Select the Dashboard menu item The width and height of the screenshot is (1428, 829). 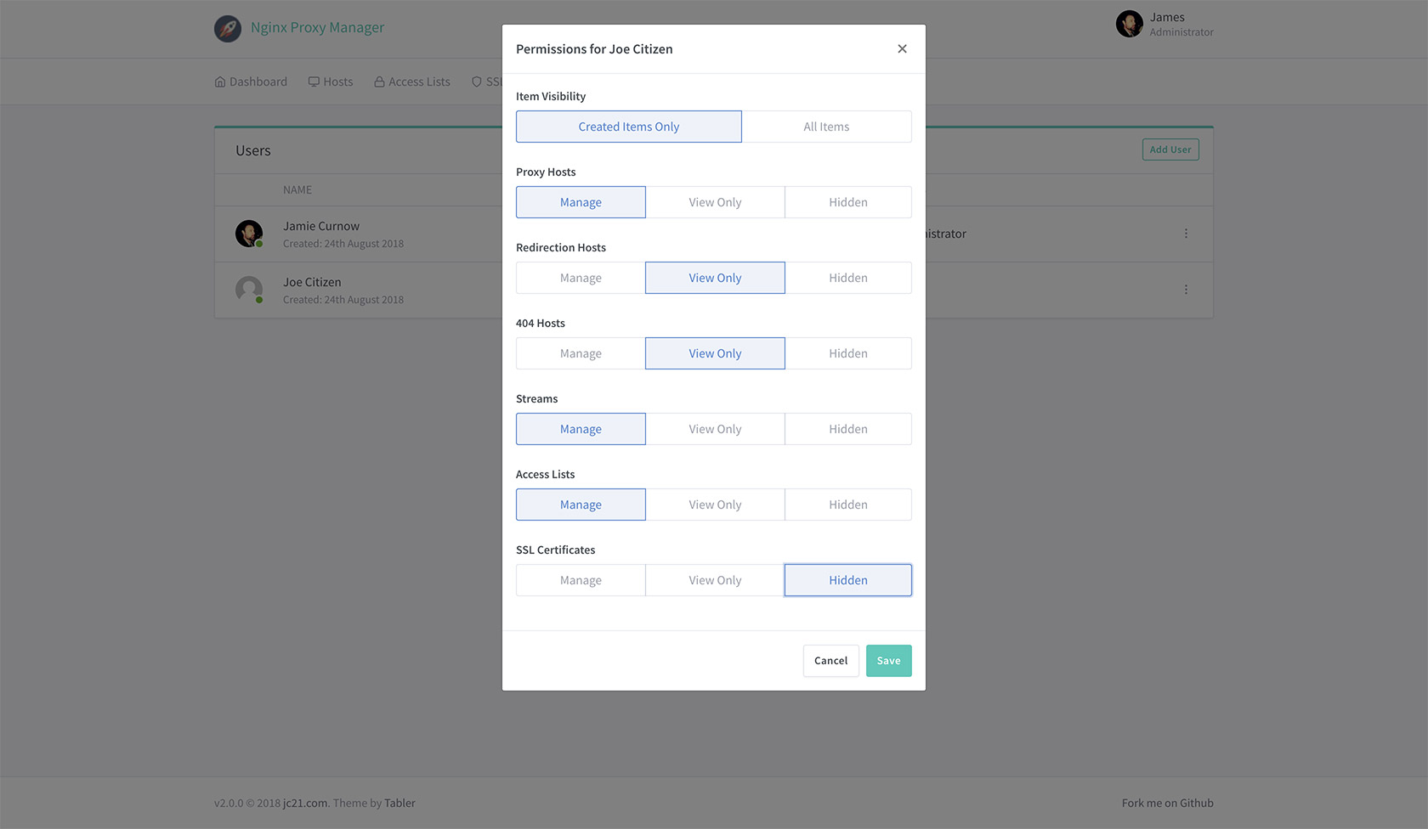(258, 81)
